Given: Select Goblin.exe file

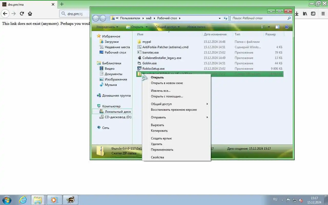Looking at the screenshot, I should coord(149,63).
